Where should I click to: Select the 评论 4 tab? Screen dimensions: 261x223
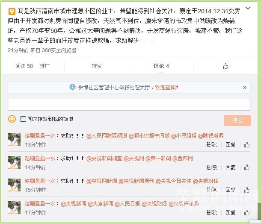pyautogui.click(x=161, y=66)
